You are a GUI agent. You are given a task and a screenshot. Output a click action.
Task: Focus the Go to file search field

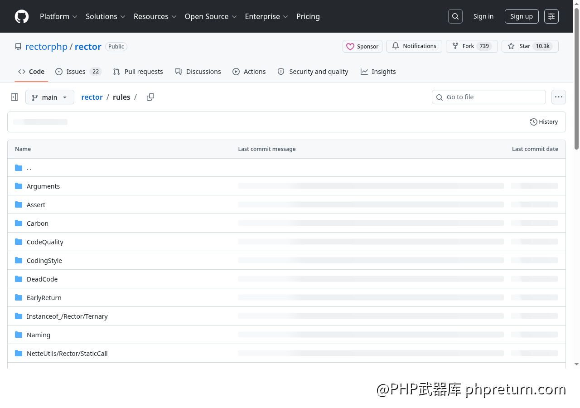489,97
